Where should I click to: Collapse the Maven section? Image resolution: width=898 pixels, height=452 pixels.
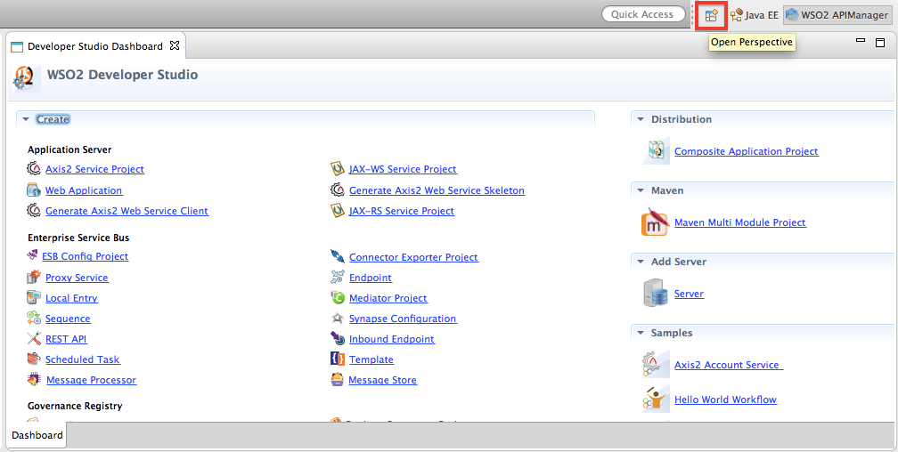pyautogui.click(x=641, y=190)
